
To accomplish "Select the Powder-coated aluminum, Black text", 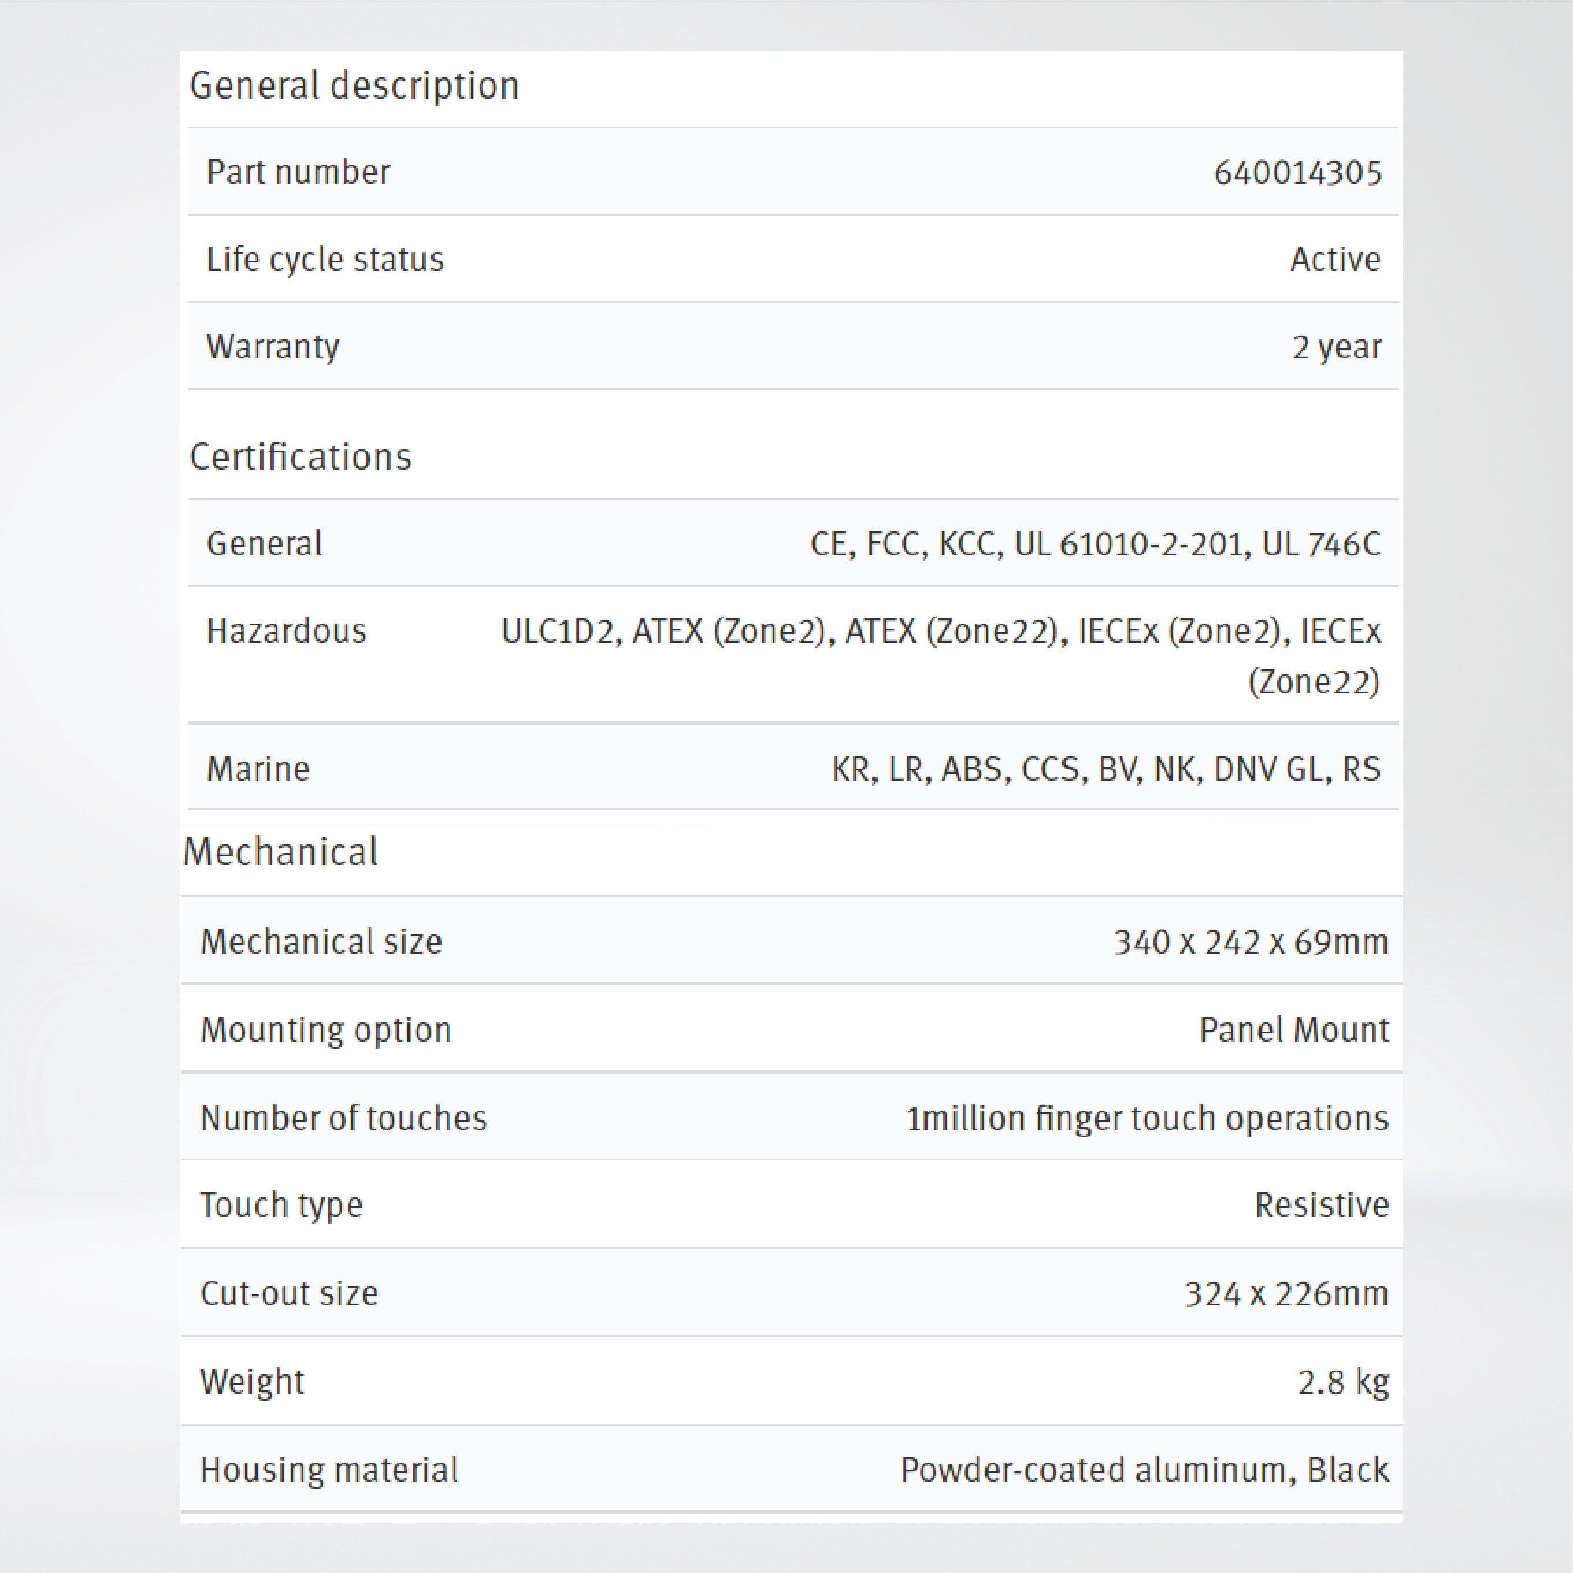I will (1144, 1470).
